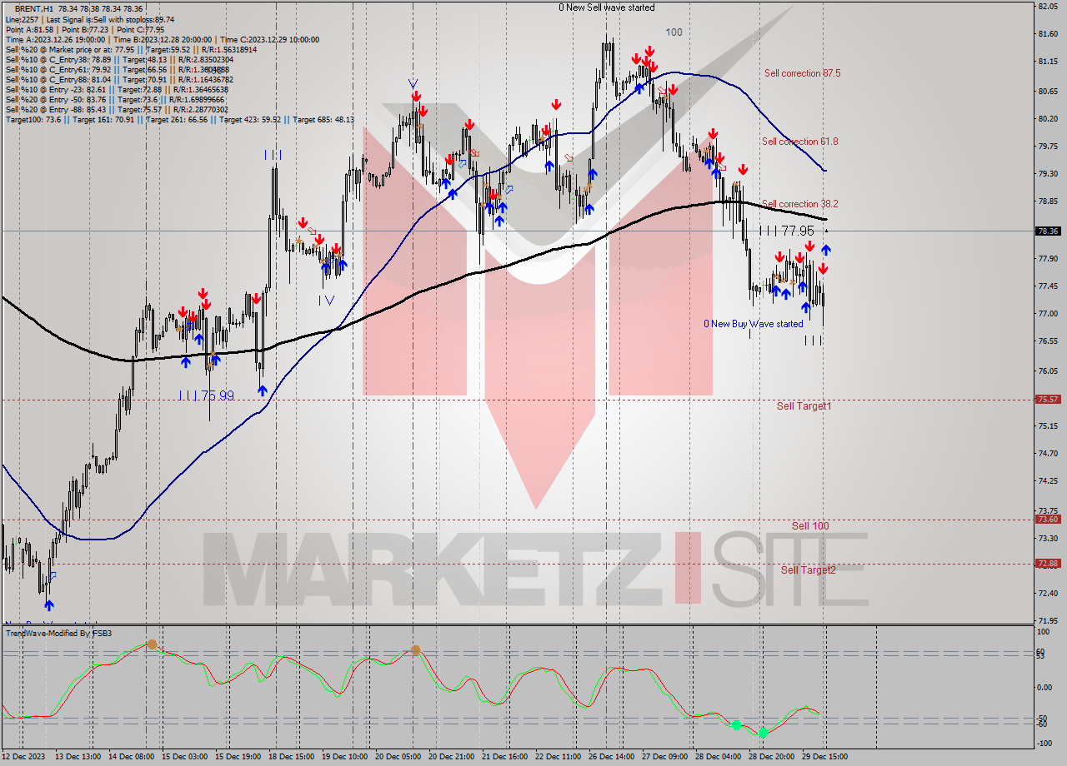Viewport: 1067px width, 766px height.
Task: Click the '26 Dec 14:00' time label
Action: [612, 757]
